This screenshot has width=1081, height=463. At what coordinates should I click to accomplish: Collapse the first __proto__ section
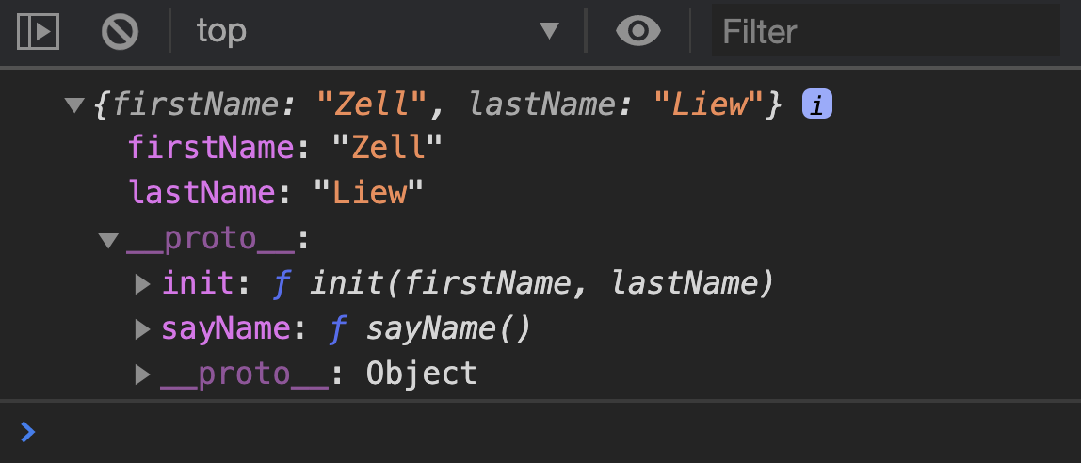tap(109, 241)
